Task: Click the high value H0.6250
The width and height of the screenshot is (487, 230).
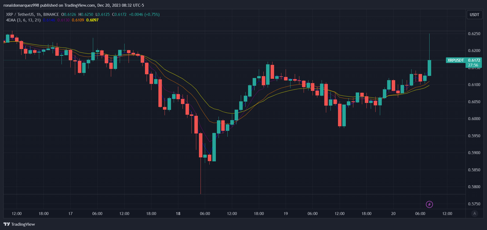Action: click(x=86, y=14)
